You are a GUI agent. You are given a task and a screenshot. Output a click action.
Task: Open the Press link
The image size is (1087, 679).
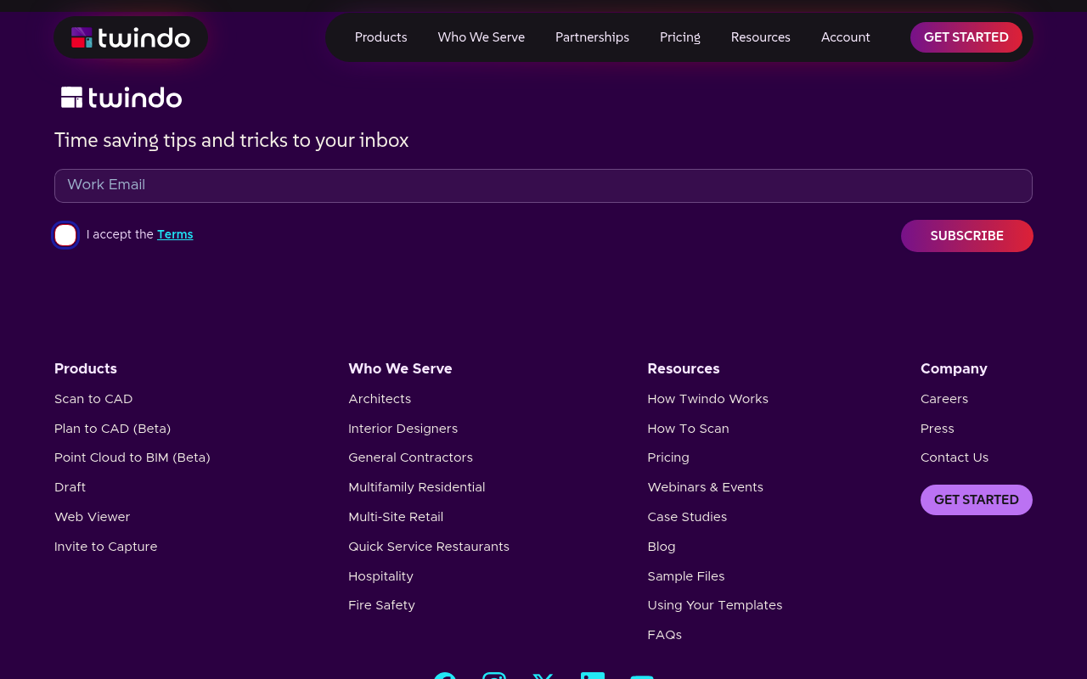(938, 429)
